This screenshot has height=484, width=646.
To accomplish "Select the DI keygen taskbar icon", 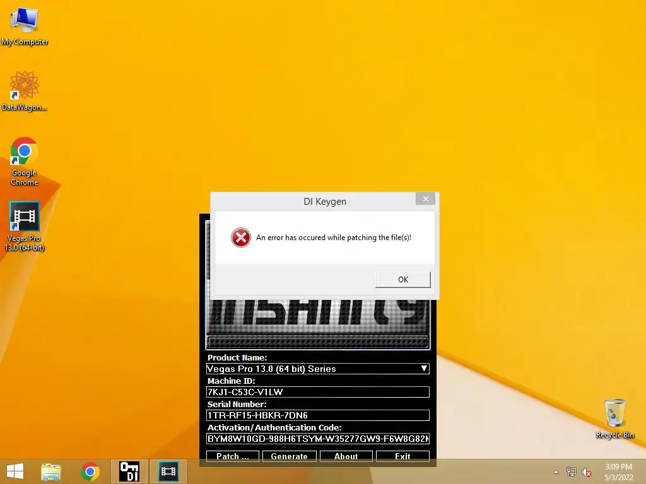I will tap(129, 471).
